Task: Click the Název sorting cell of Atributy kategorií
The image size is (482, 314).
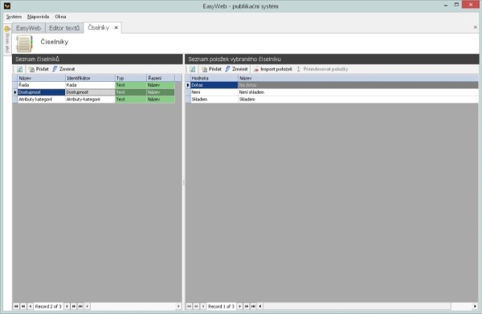Action: [161, 100]
